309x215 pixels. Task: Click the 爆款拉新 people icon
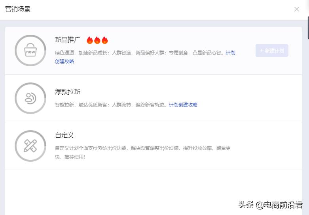(x=30, y=98)
